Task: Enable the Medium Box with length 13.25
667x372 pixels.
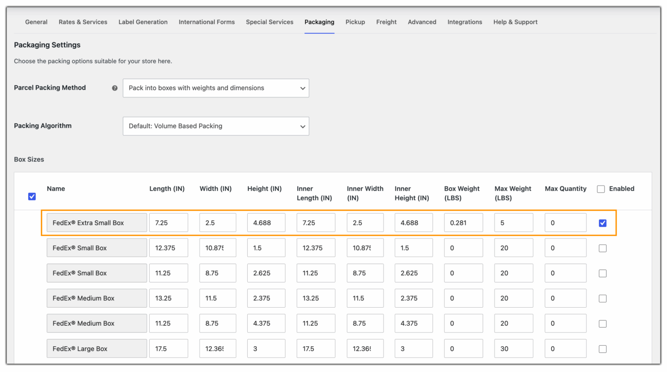Action: click(x=603, y=299)
